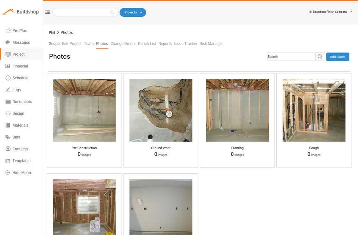Toggle the sidebar menu hamburger icon
358x235 pixels.
pos(47,12)
